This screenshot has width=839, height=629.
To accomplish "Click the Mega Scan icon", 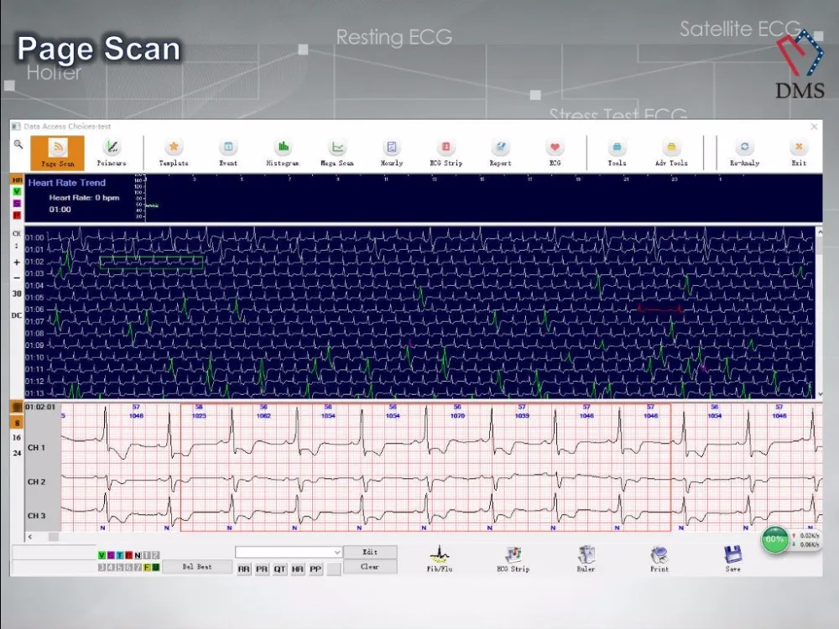I will click(336, 152).
